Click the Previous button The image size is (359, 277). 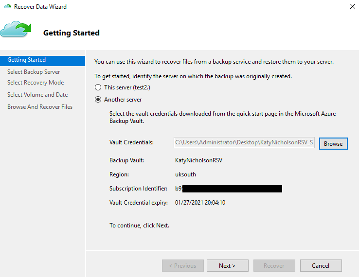(182, 266)
